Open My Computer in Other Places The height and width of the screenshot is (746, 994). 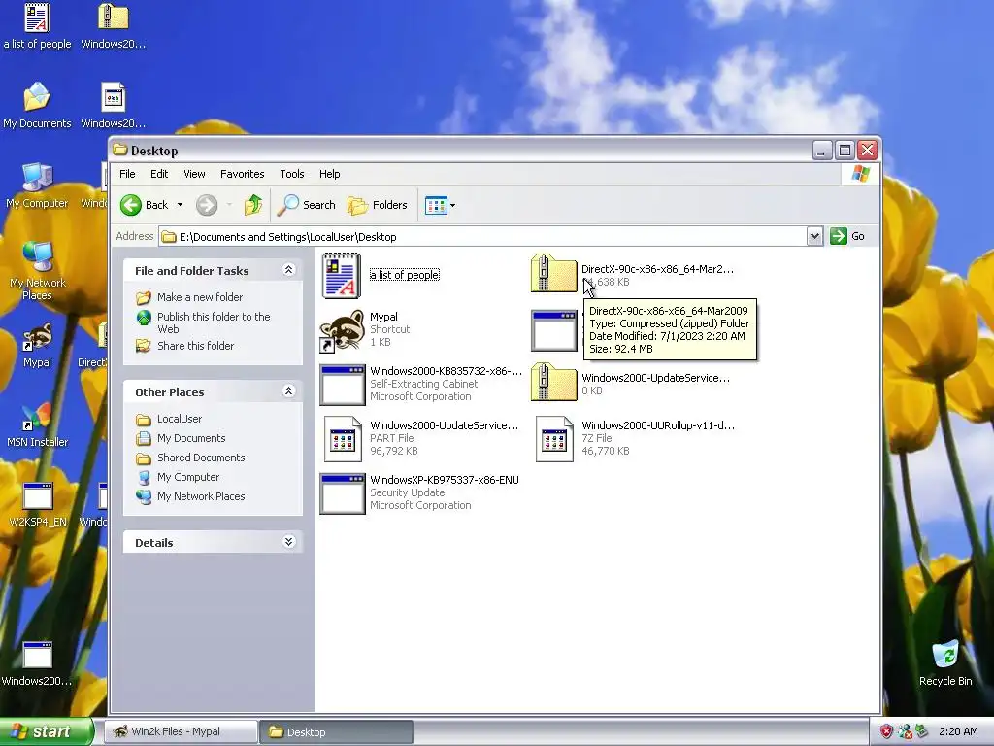tap(187, 477)
